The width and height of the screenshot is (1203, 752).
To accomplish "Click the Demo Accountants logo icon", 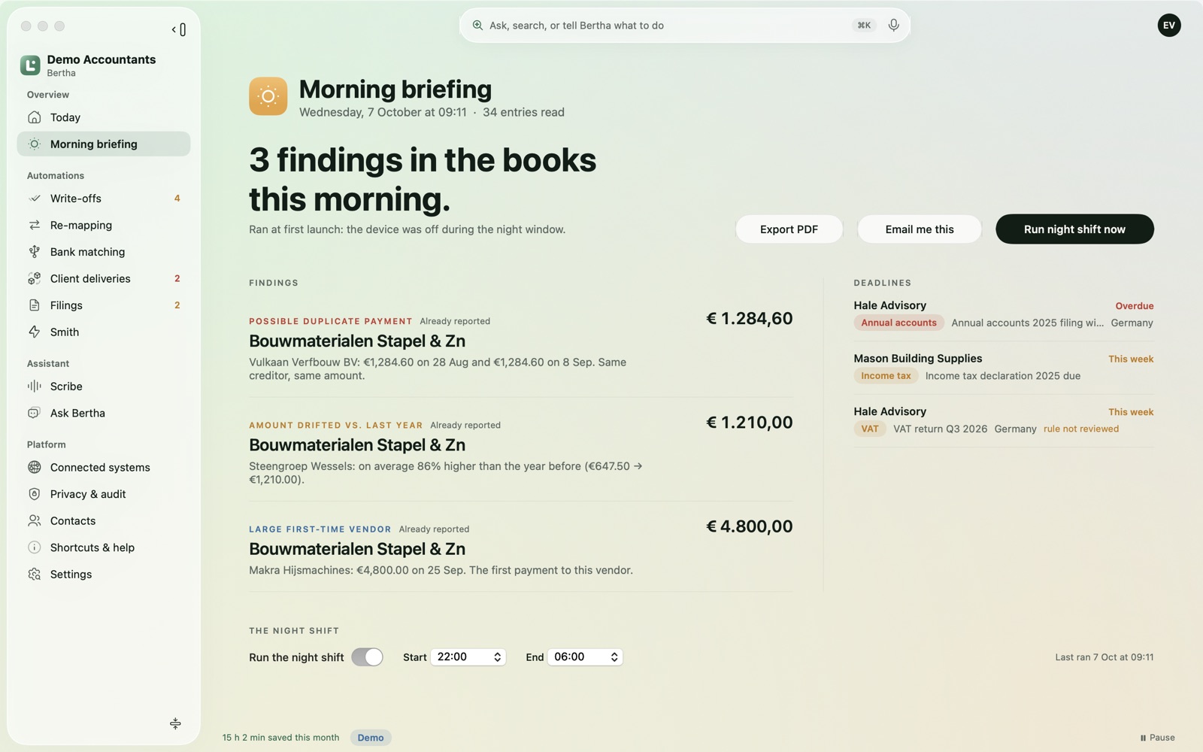I will point(30,65).
